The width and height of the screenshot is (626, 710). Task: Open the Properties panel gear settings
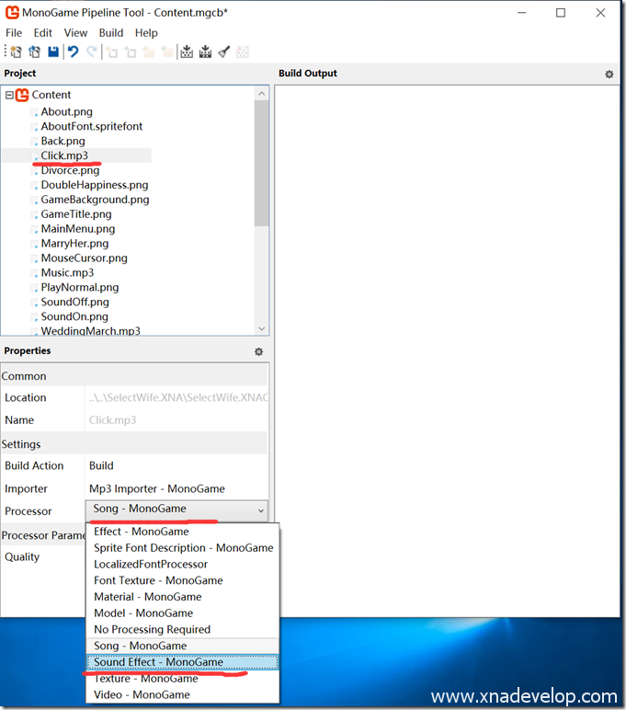pos(258,351)
